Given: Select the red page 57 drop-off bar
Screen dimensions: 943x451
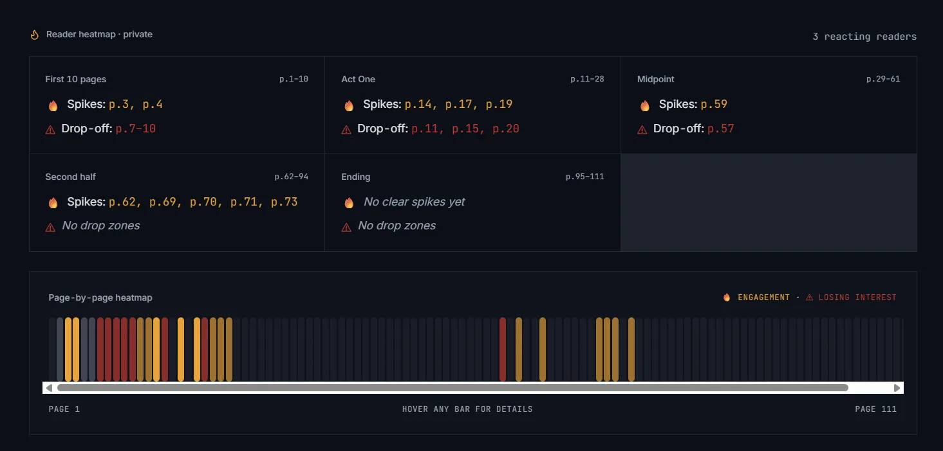Looking at the screenshot, I should pyautogui.click(x=503, y=349).
